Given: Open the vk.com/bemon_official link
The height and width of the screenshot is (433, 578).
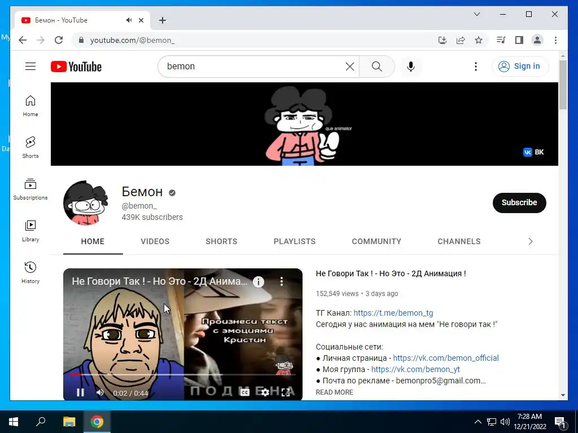Looking at the screenshot, I should [446, 358].
